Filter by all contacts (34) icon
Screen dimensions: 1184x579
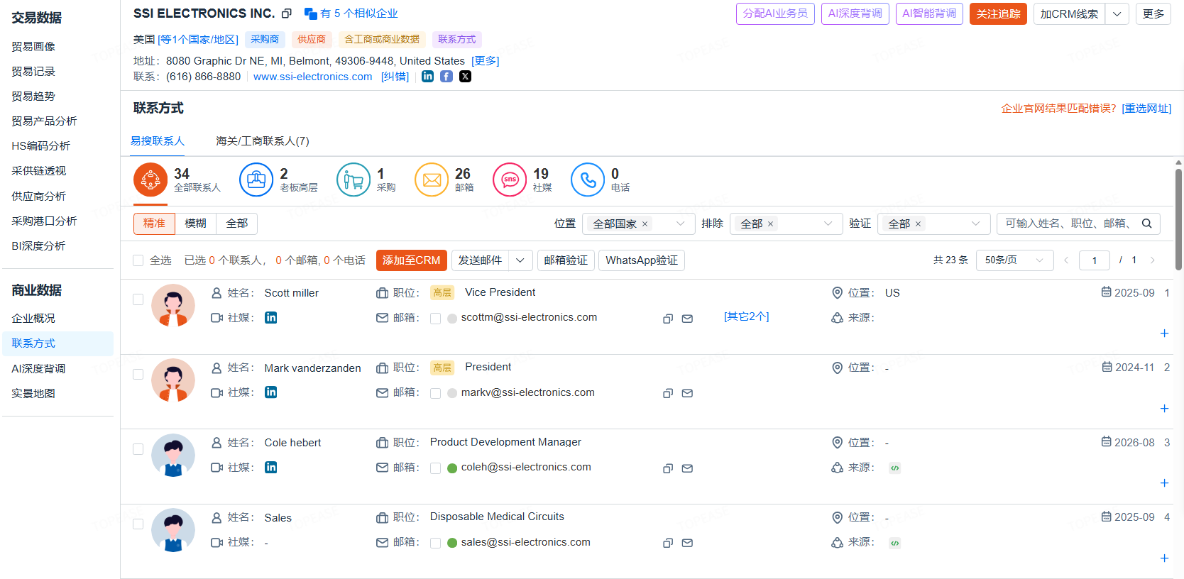click(x=150, y=180)
